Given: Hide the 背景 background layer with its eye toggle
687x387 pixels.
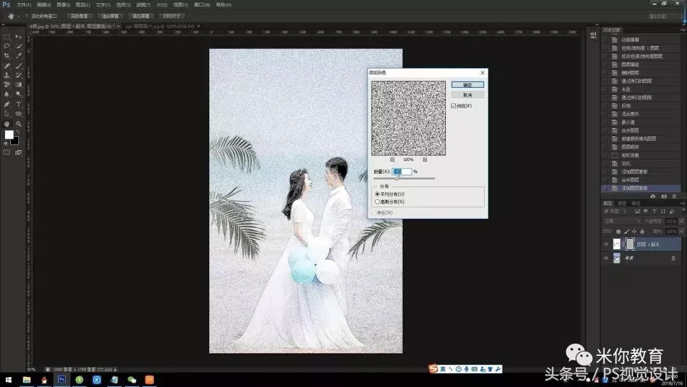Looking at the screenshot, I should coord(606,257).
